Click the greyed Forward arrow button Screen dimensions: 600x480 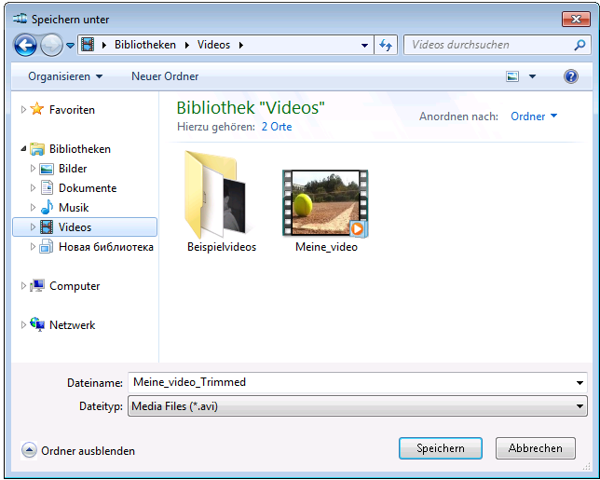[51, 45]
